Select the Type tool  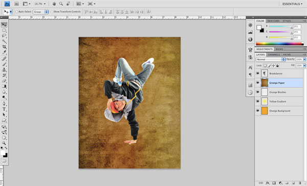pyautogui.click(x=4, y=109)
